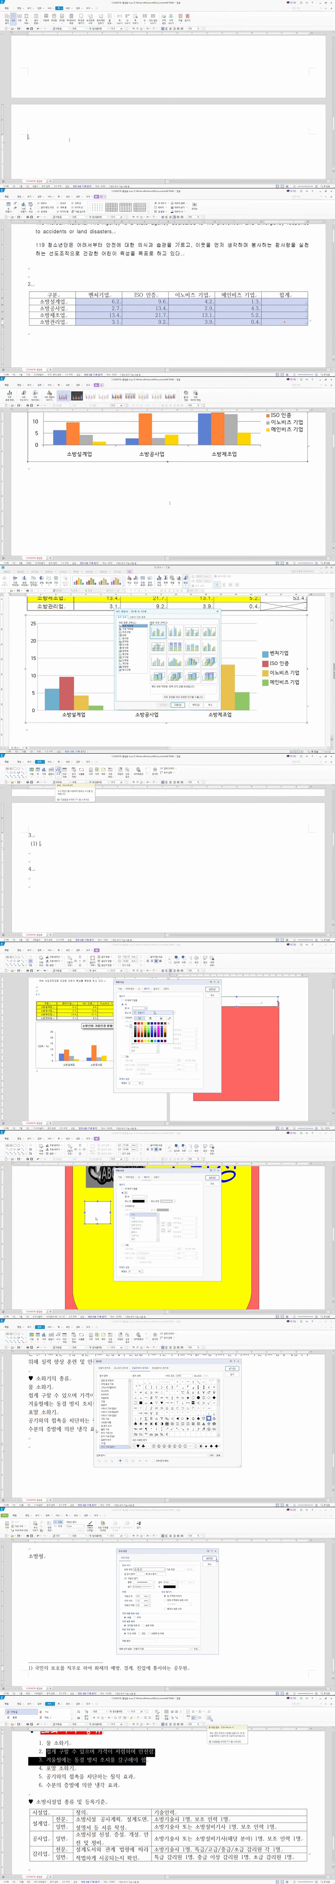Open 글상자 tab in dialog with open palette

tap(156, 989)
